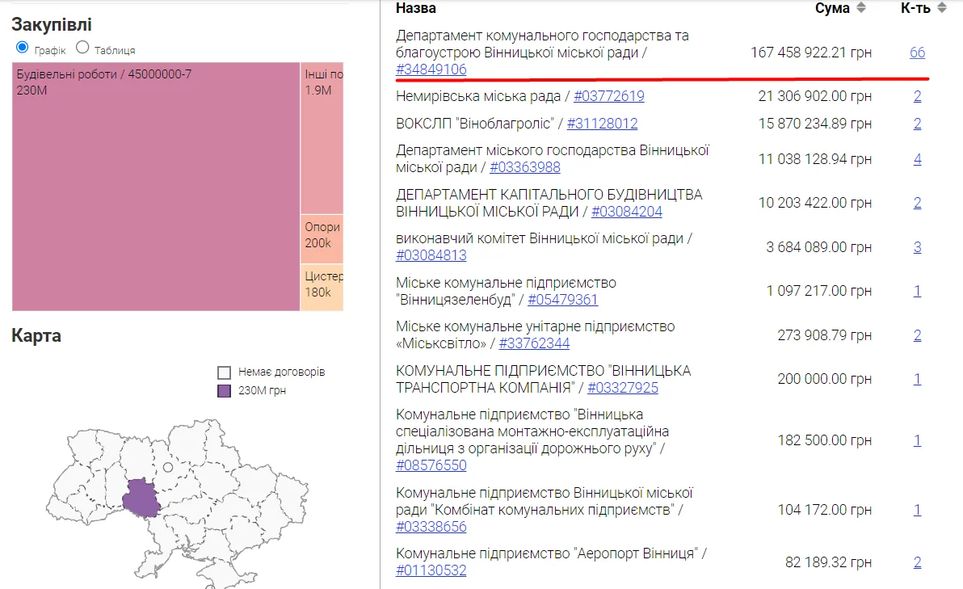This screenshot has width=963, height=589.
Task: Open link #03772619 for Немирівська міська рада
Action: (x=608, y=96)
